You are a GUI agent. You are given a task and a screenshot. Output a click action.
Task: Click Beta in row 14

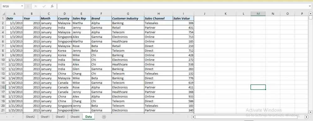tap(101, 78)
